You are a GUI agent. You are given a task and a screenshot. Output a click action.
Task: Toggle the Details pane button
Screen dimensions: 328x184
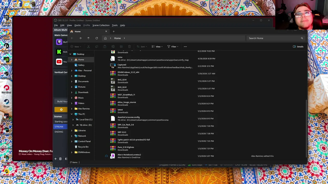[x=298, y=47]
